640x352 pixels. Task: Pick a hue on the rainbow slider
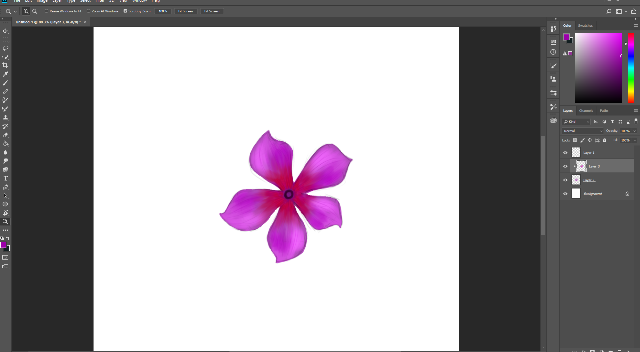tap(631, 68)
